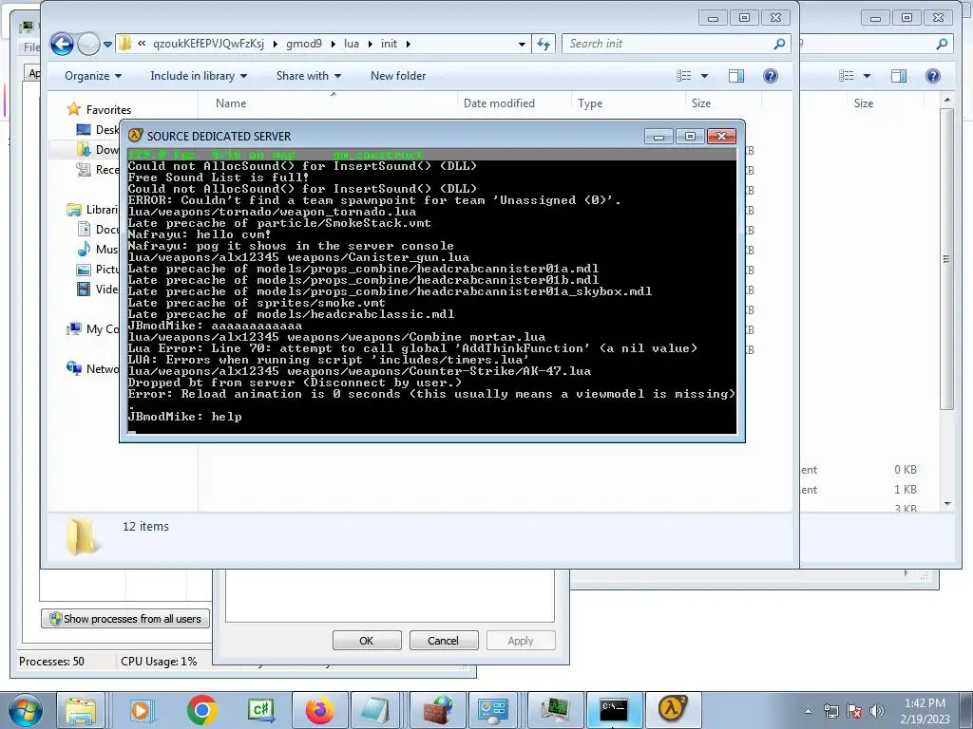Screen dimensions: 973x729
Task: Select Libraries in the navigation pane
Action: [102, 210]
